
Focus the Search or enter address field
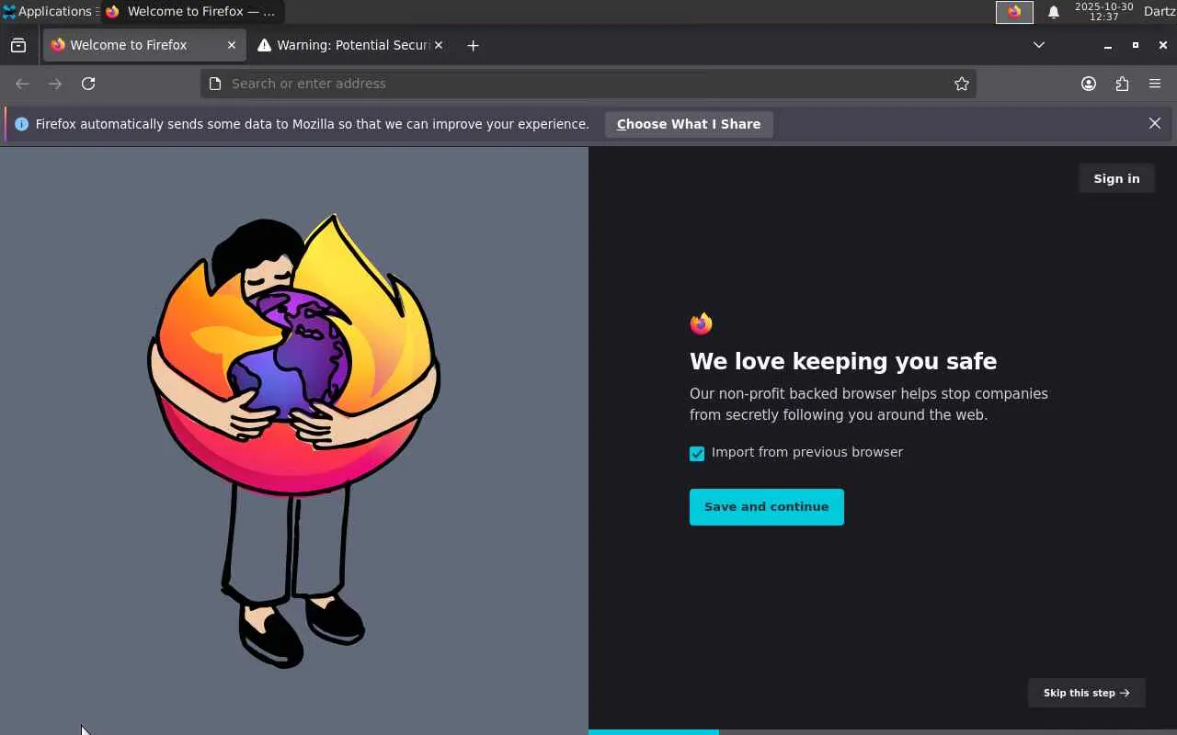[x=588, y=84]
